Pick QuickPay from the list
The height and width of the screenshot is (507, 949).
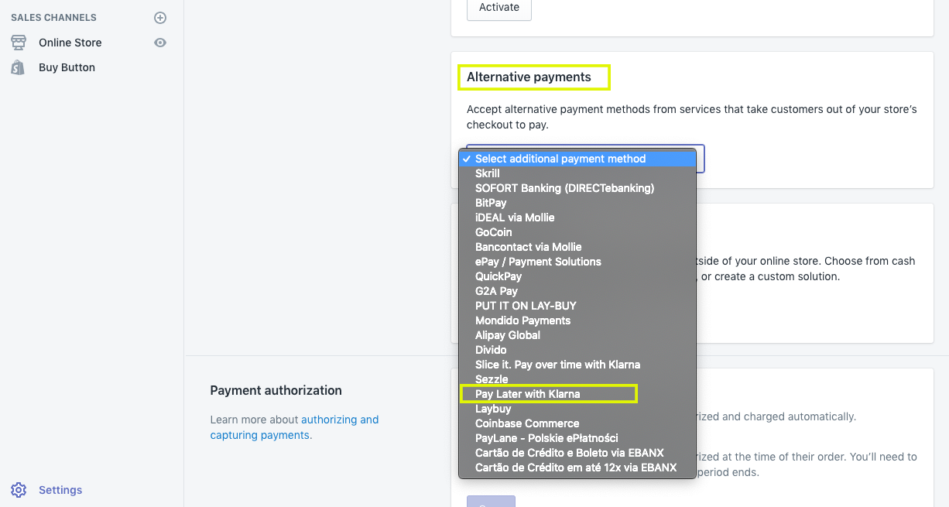577,276
